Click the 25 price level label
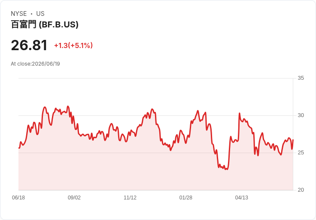Viewport: 316px width, 220px height. click(x=301, y=153)
